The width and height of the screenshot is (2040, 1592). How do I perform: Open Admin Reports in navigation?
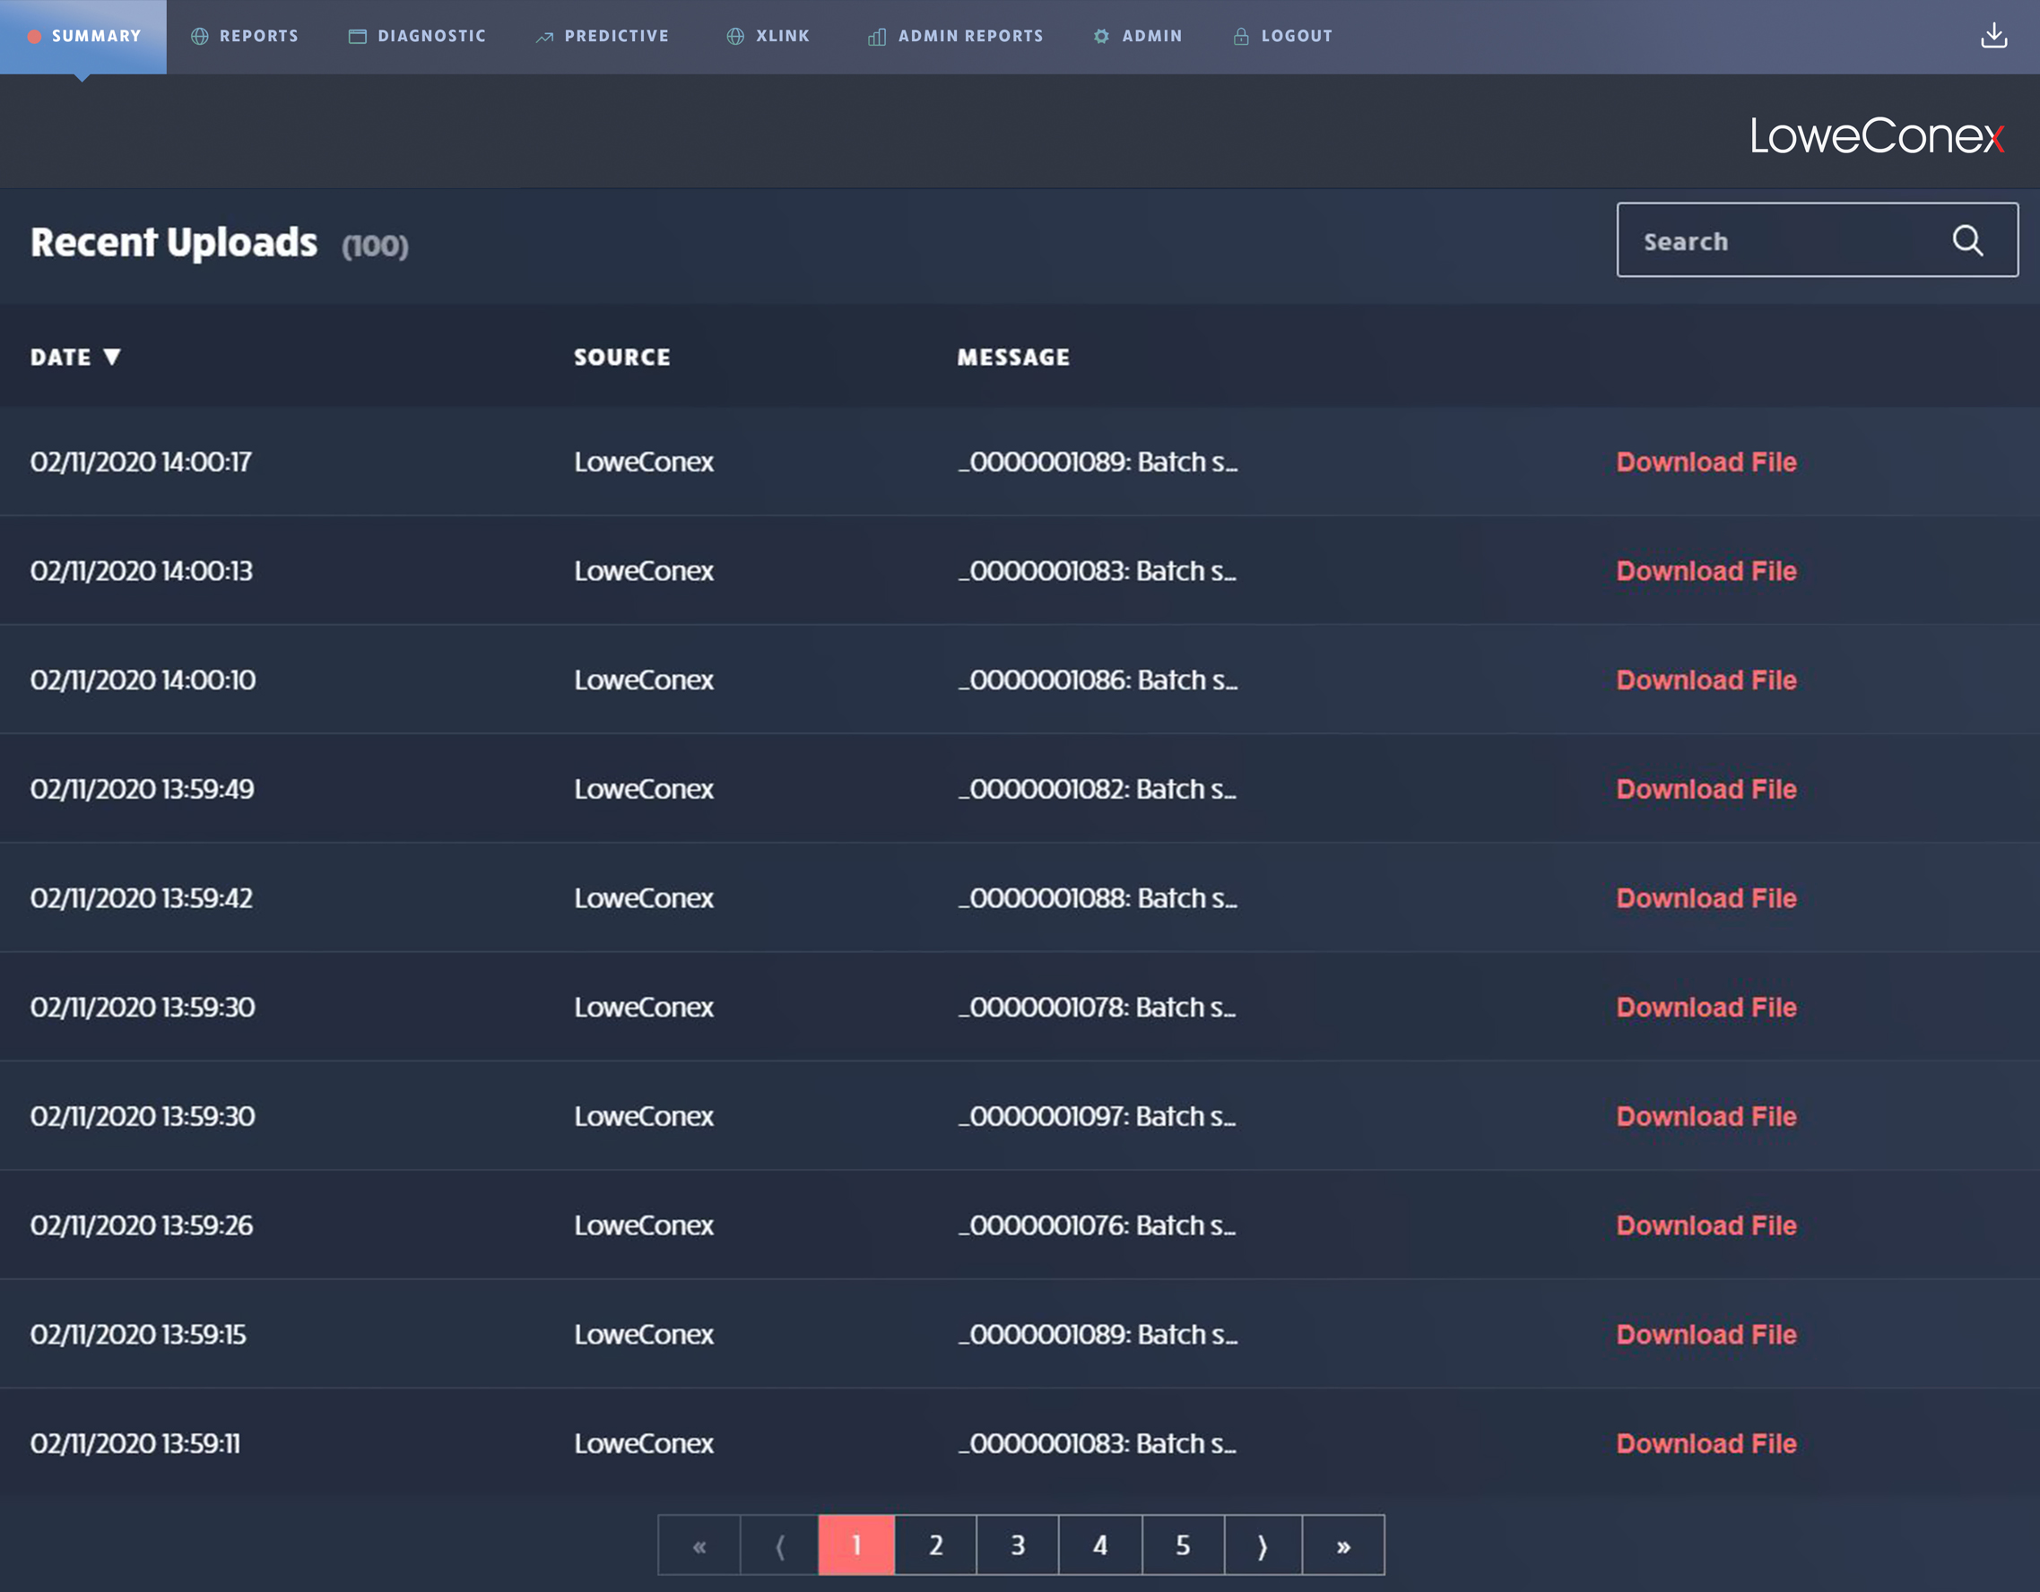pyautogui.click(x=956, y=37)
